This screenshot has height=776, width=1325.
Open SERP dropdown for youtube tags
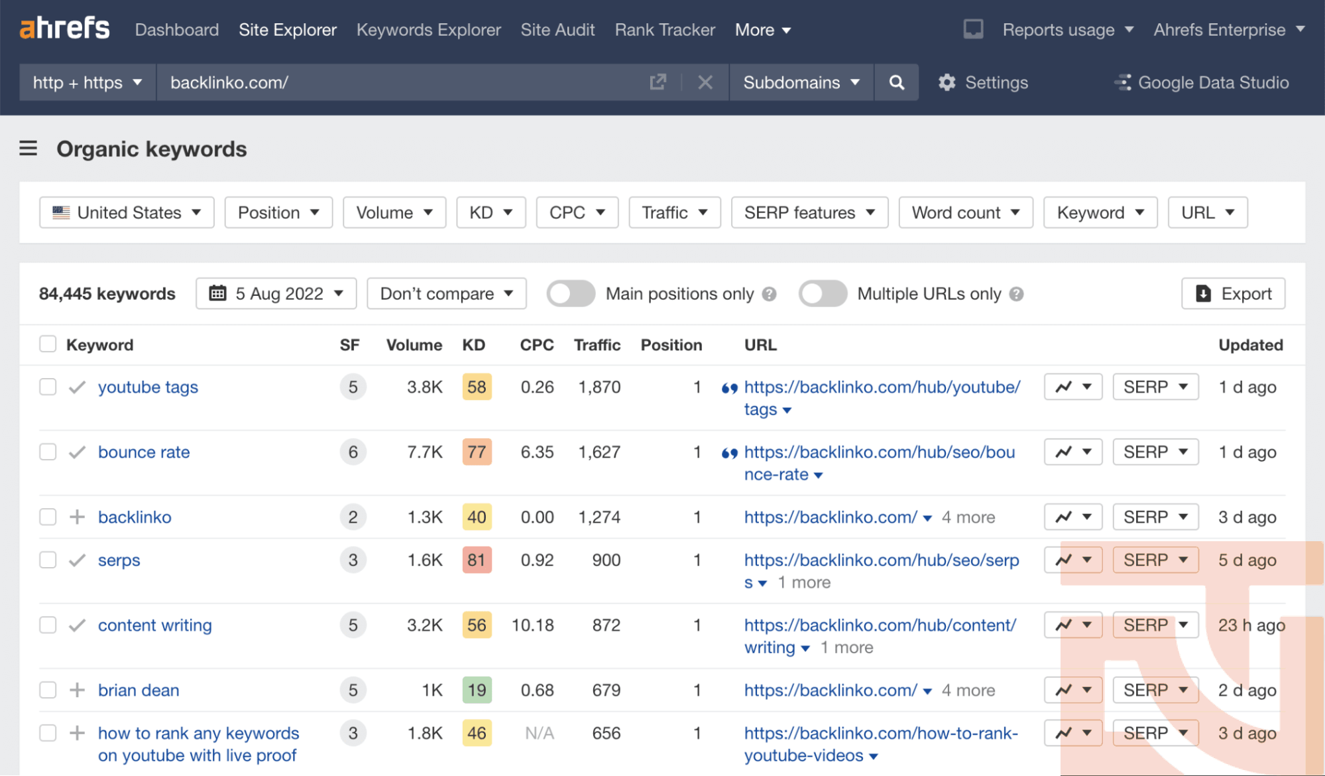click(1156, 387)
